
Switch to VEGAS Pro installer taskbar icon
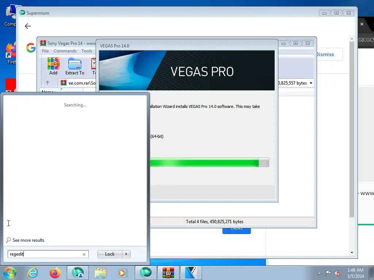click(191, 273)
